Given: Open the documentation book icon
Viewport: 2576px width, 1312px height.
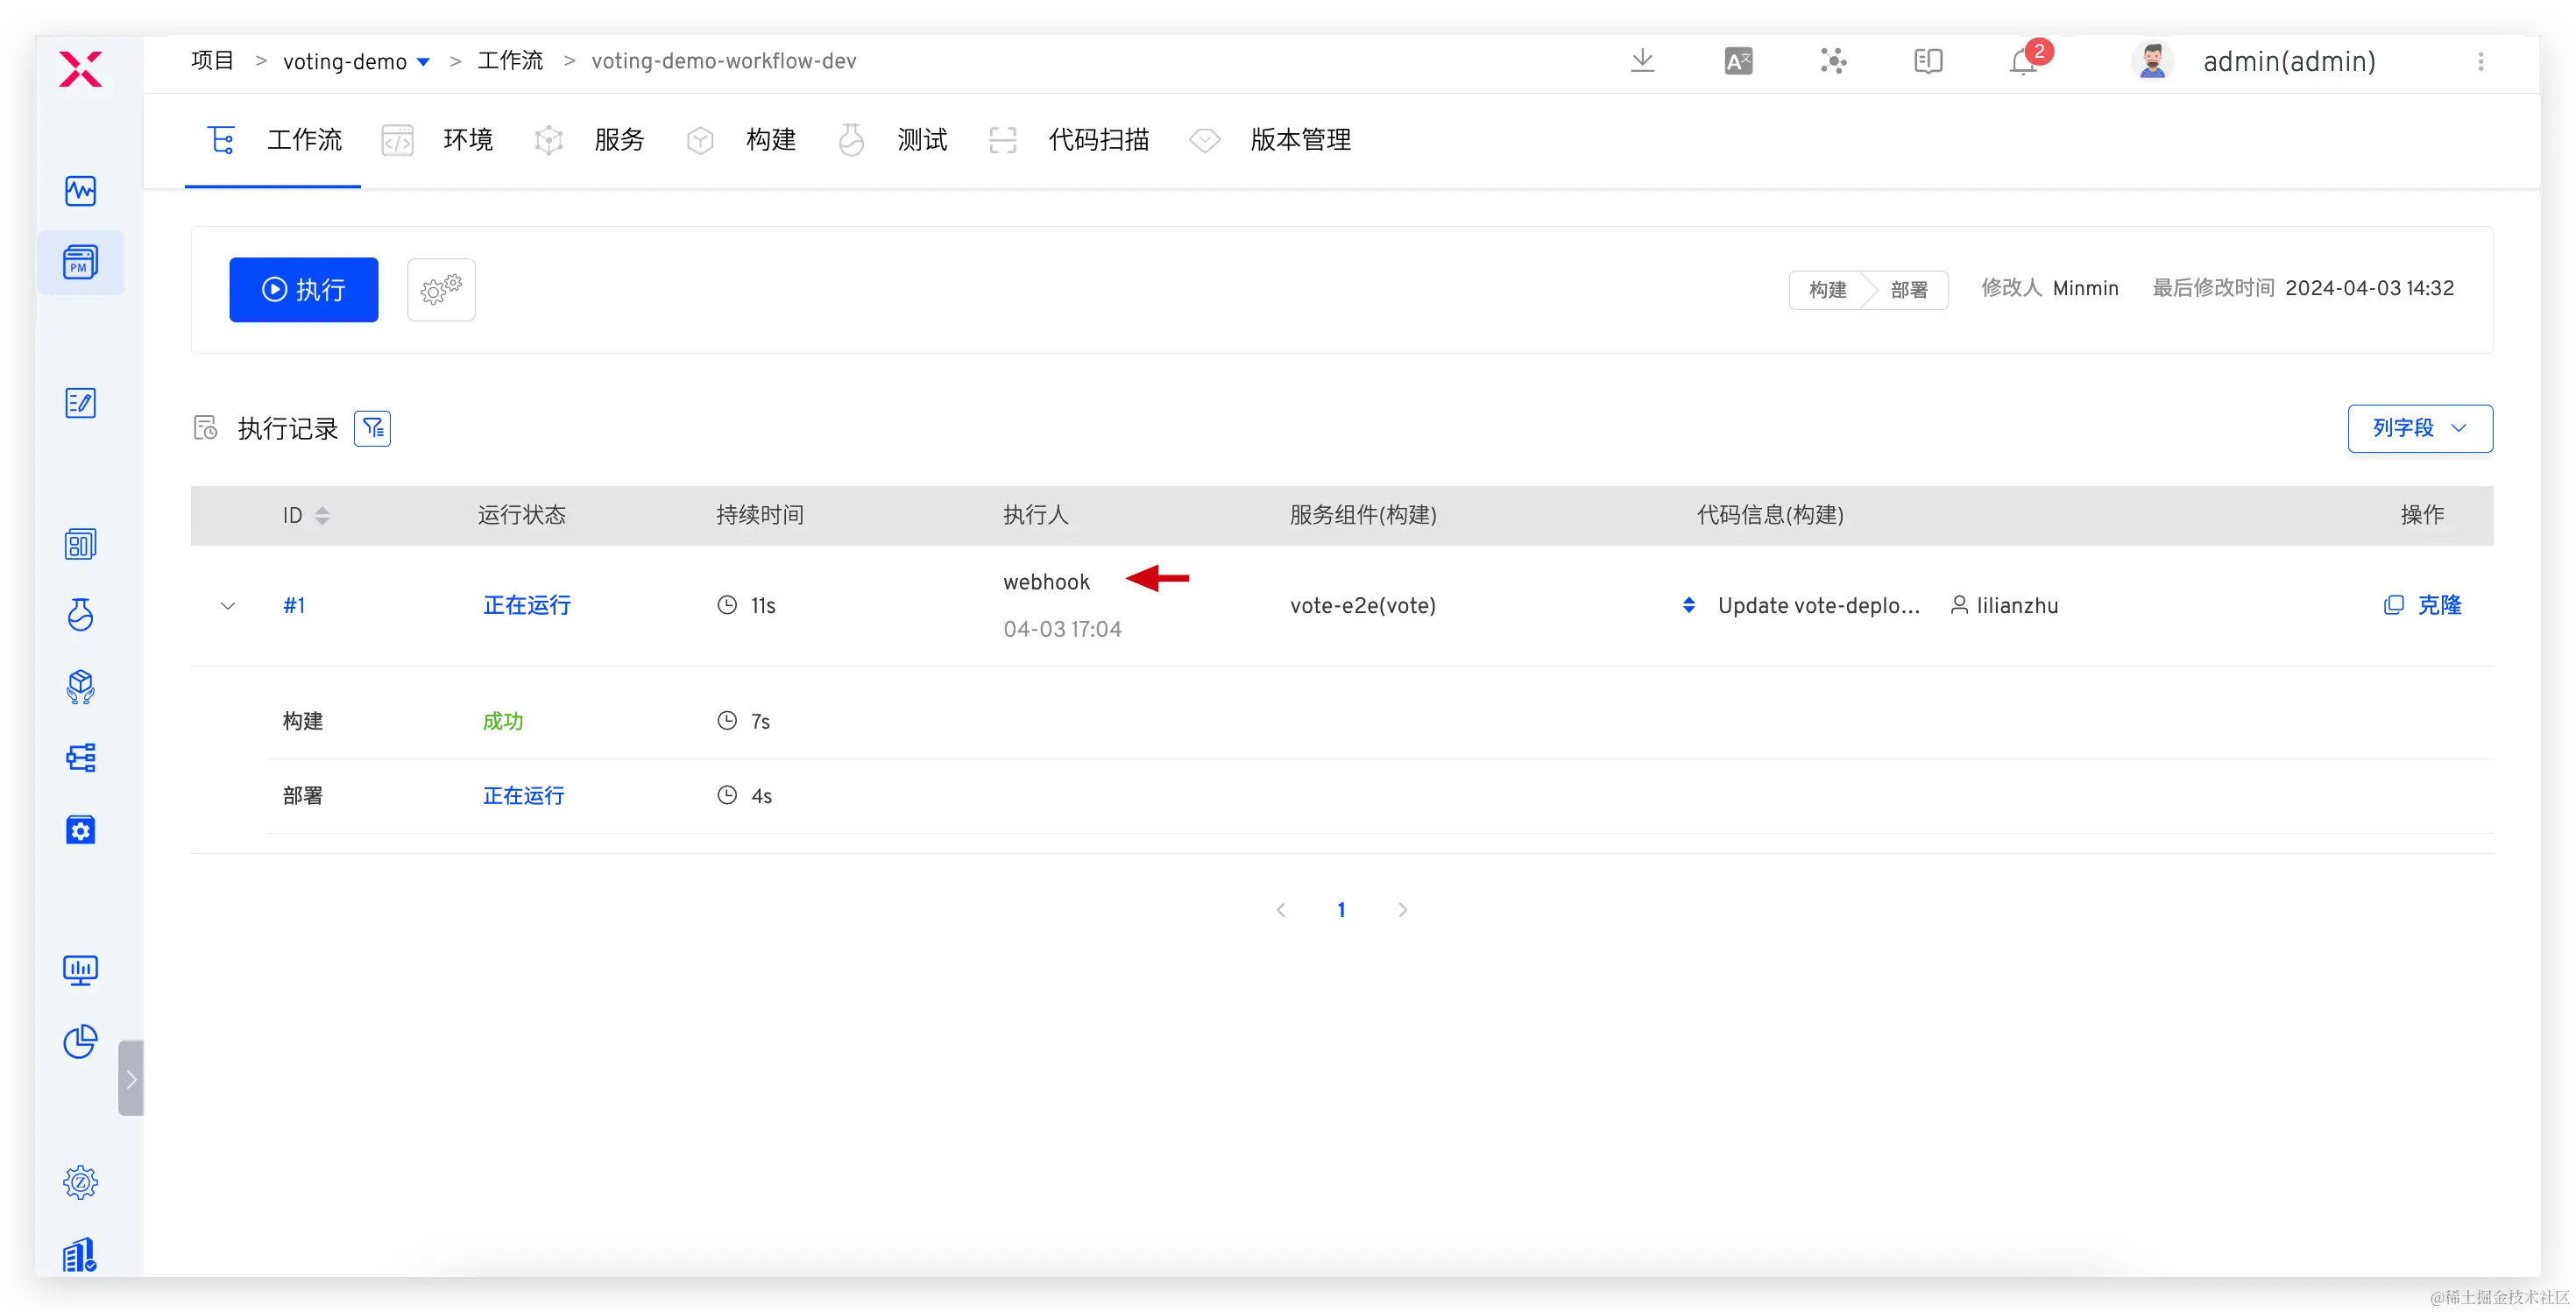Looking at the screenshot, I should point(1928,61).
